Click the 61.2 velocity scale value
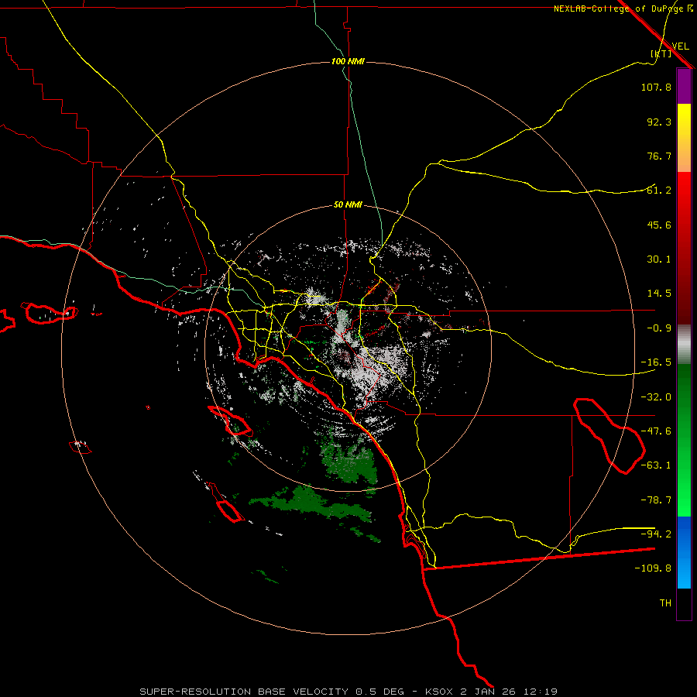 point(659,191)
